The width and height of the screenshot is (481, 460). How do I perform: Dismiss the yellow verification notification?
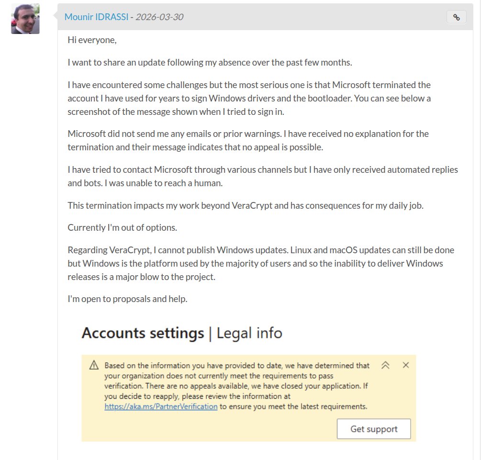(x=406, y=365)
